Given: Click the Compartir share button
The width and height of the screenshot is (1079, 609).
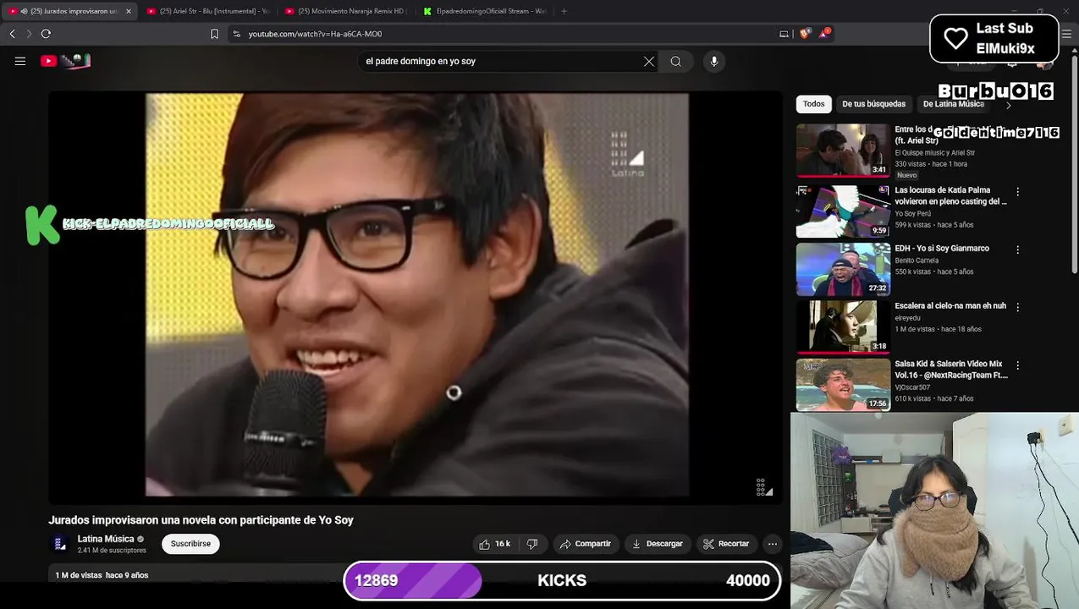Looking at the screenshot, I should tap(586, 544).
